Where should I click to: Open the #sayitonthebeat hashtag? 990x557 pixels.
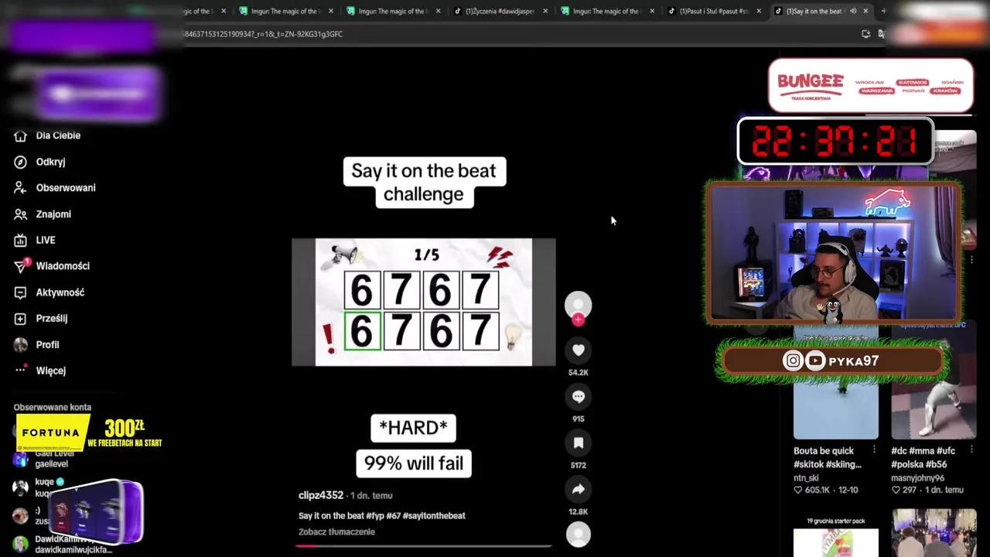tap(434, 515)
